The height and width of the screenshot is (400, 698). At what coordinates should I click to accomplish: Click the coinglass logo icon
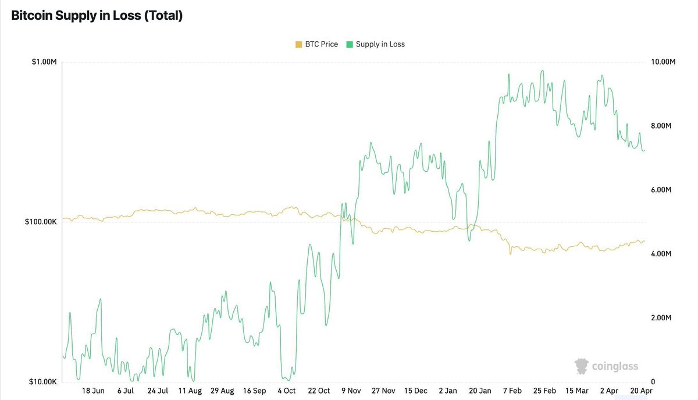point(581,366)
